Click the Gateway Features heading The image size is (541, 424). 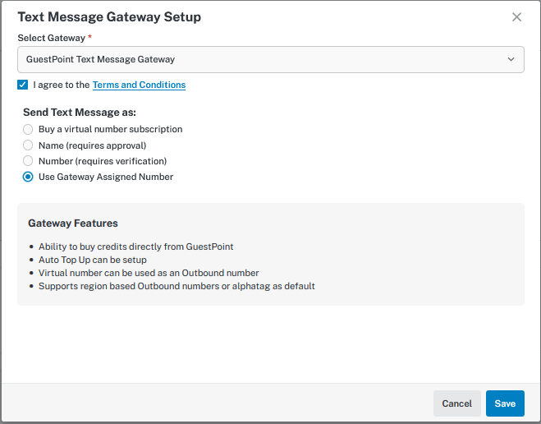pos(73,223)
